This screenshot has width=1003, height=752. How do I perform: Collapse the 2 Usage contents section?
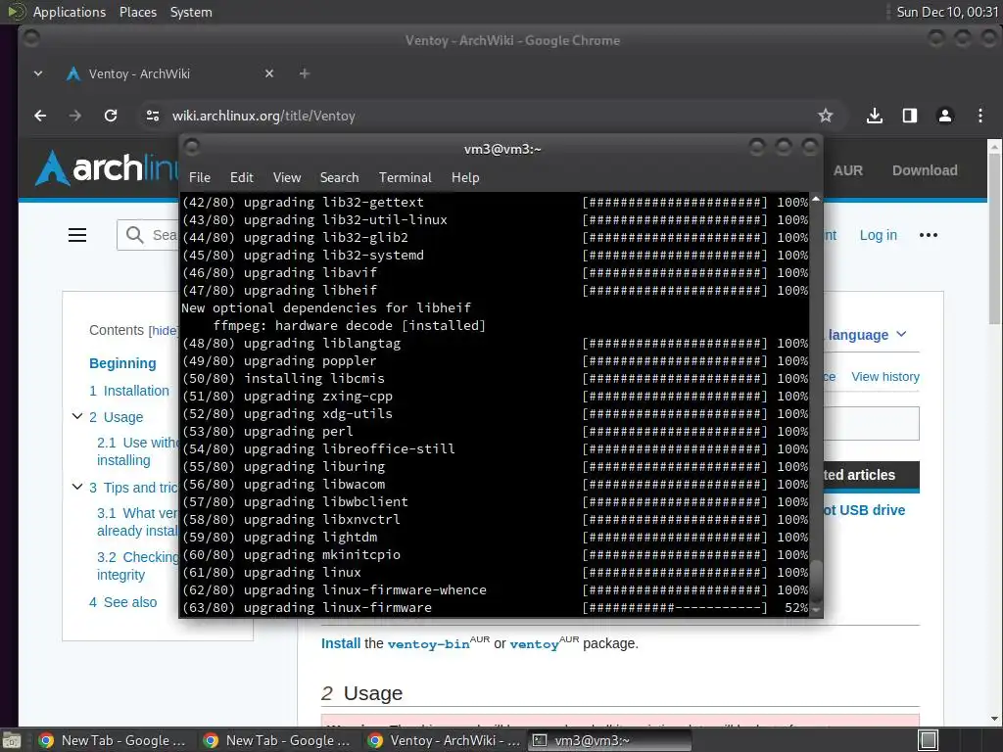coord(77,416)
